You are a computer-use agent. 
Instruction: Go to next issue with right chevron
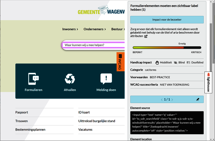click(172, 100)
